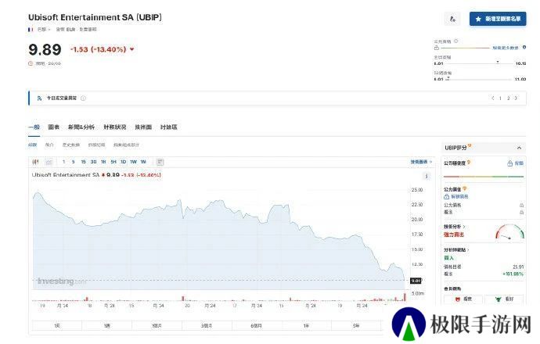540x344 pixels.
Task: Set chart interval to 1W
Action: pyautogui.click(x=133, y=162)
